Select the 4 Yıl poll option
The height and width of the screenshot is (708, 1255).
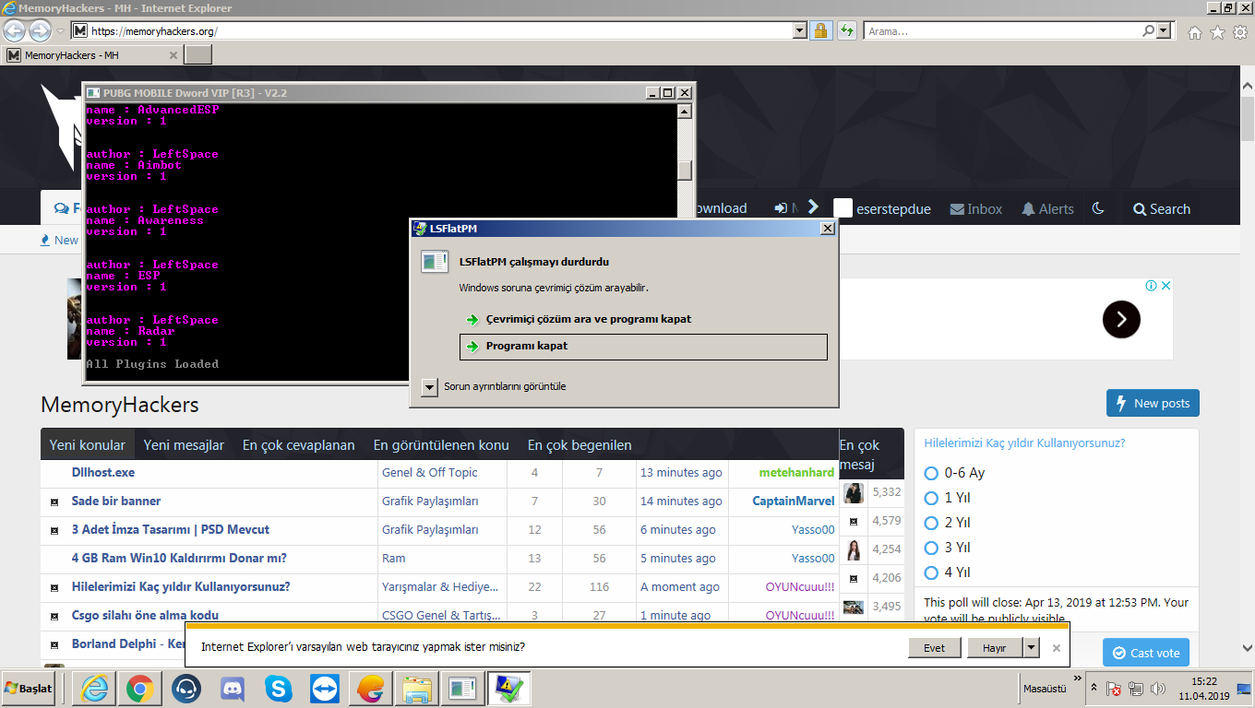coord(931,572)
